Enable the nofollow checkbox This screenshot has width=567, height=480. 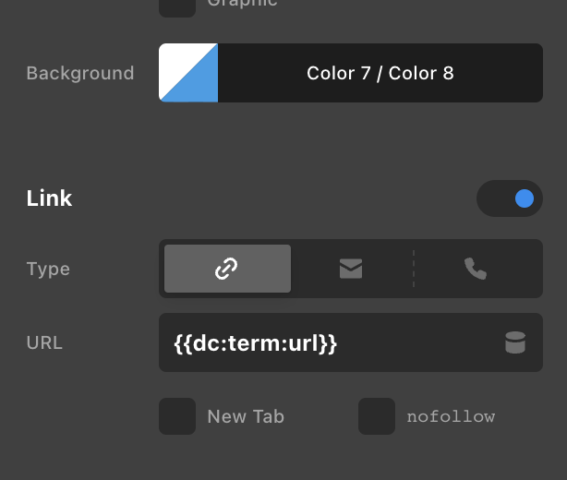[377, 416]
